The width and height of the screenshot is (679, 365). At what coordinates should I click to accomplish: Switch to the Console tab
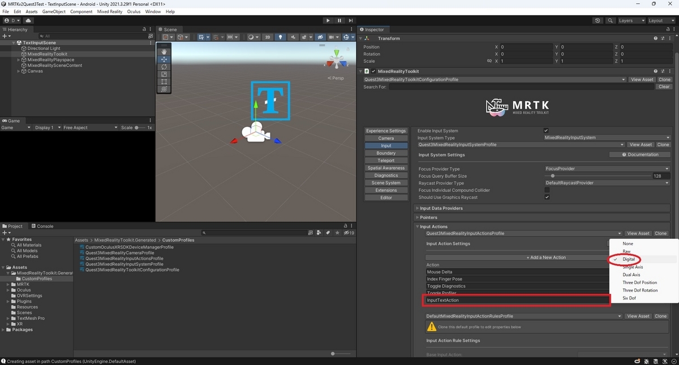pyautogui.click(x=43, y=226)
